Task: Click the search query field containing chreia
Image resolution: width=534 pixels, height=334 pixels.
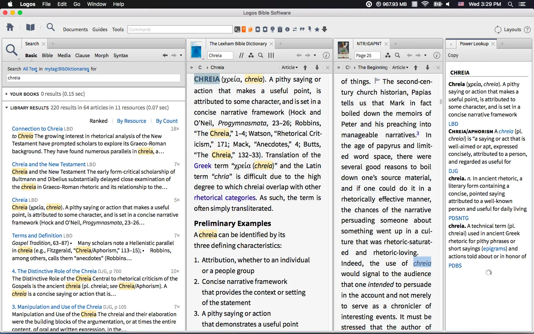Action: tap(93, 78)
